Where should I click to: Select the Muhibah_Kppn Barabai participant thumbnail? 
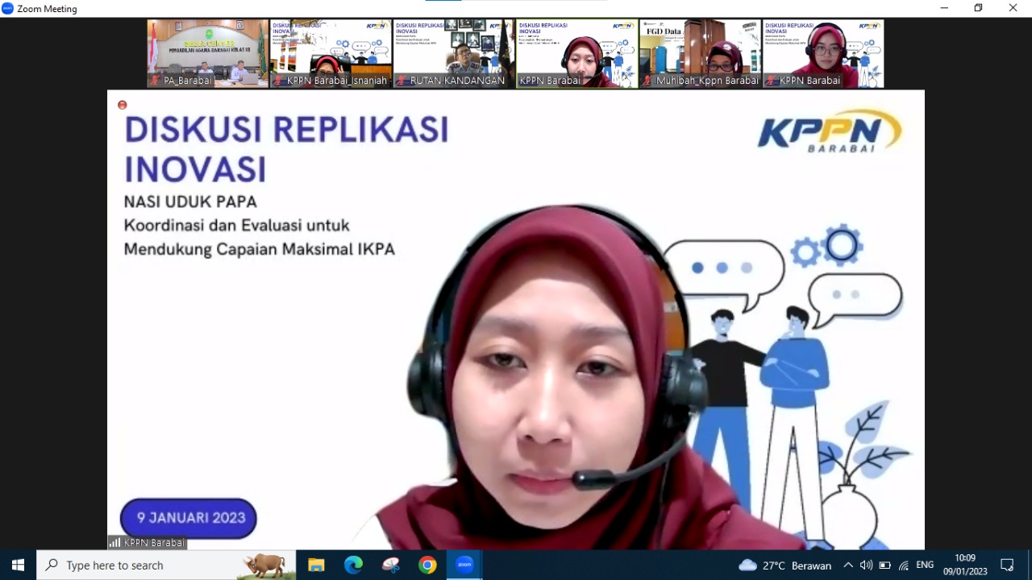pyautogui.click(x=700, y=53)
